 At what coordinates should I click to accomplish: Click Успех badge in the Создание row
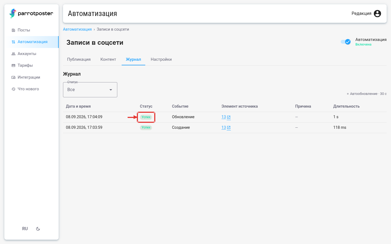coord(146,127)
